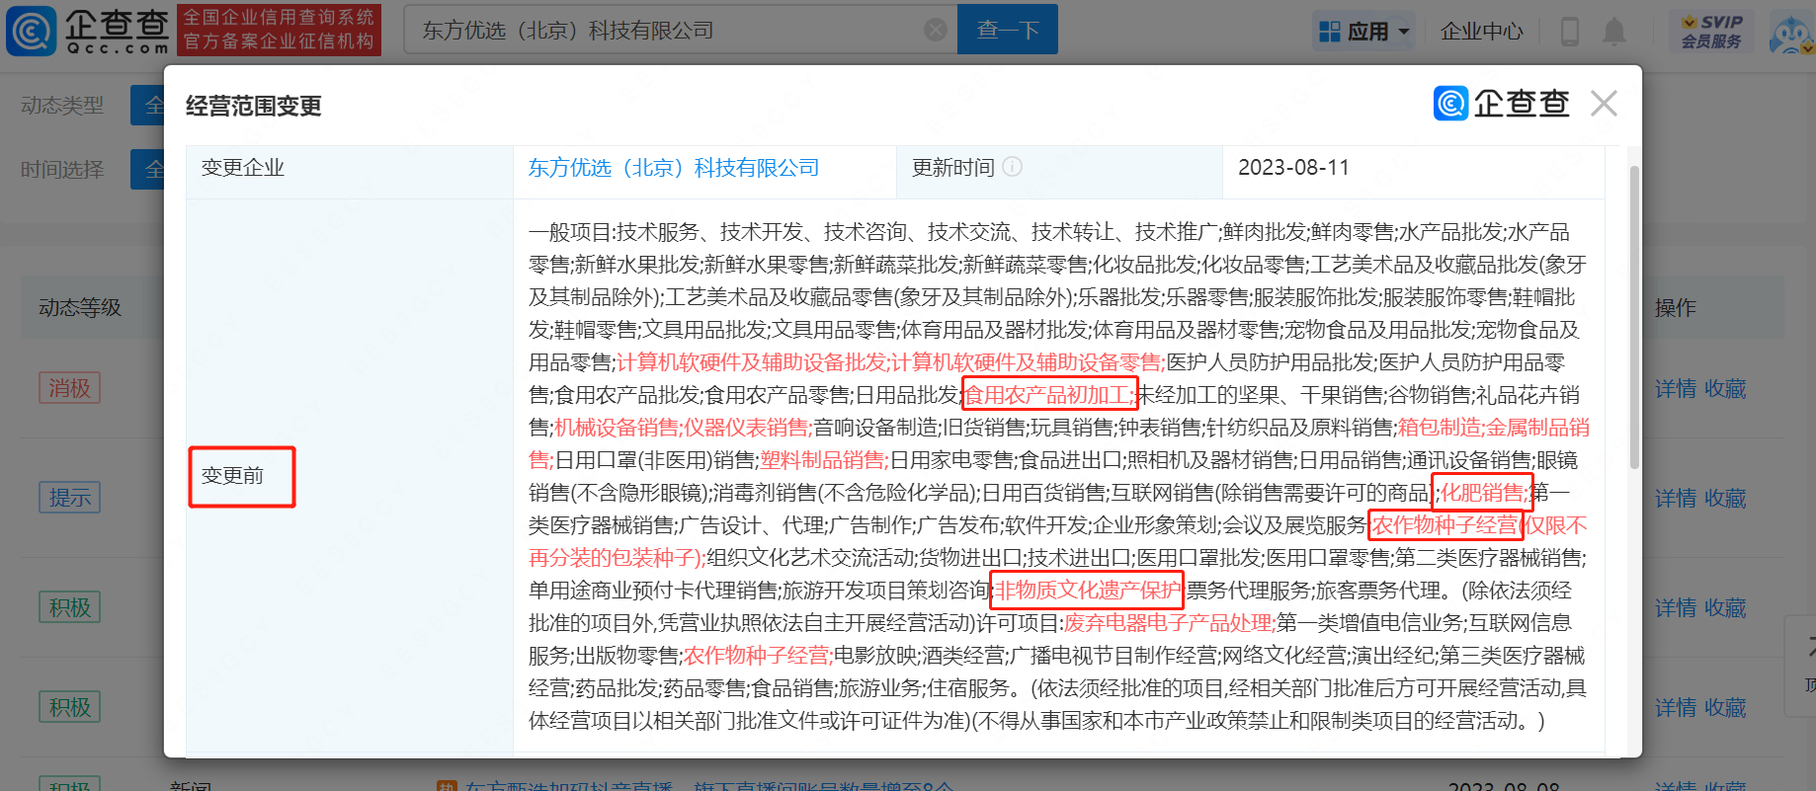Clear the search box with the X icon
1816x791 pixels.
click(x=935, y=31)
